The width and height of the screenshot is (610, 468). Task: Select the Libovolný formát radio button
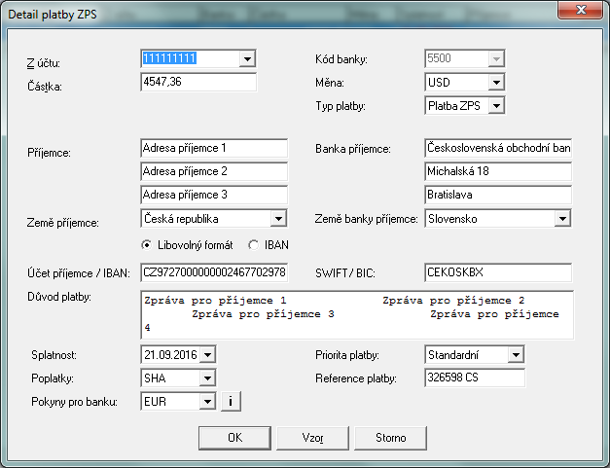tap(148, 244)
